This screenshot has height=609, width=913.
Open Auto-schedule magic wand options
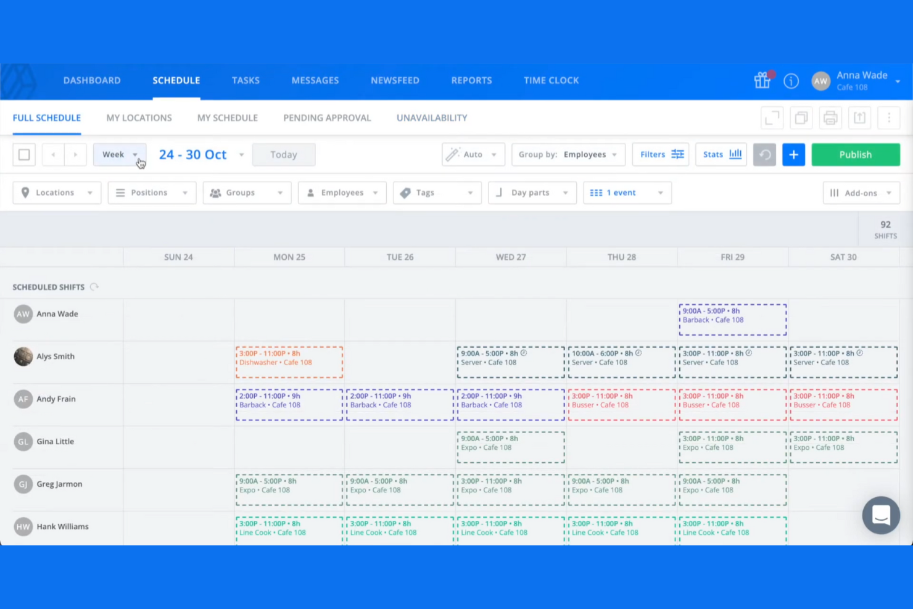(473, 154)
